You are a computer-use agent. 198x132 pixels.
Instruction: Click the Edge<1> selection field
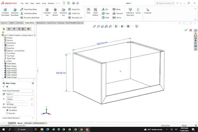pos(20,94)
